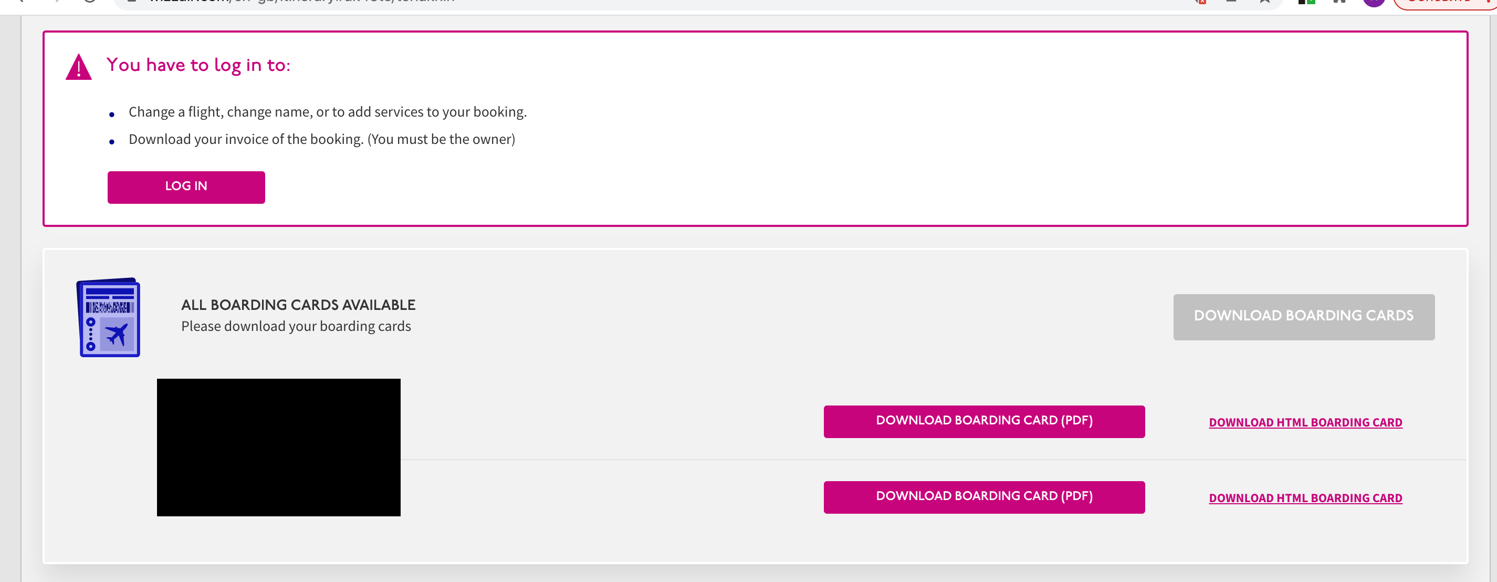The height and width of the screenshot is (582, 1497).
Task: Click the blacked-out passenger names block
Action: (x=278, y=447)
